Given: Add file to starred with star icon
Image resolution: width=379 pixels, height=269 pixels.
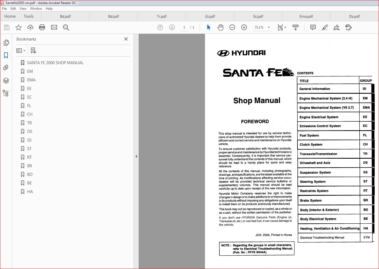Looking at the screenshot, I should coord(19,27).
